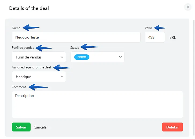Click the Status label text

75,48
